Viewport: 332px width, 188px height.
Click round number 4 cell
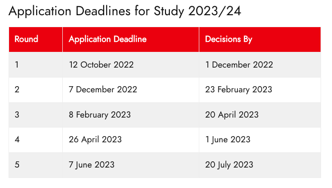click(x=36, y=140)
